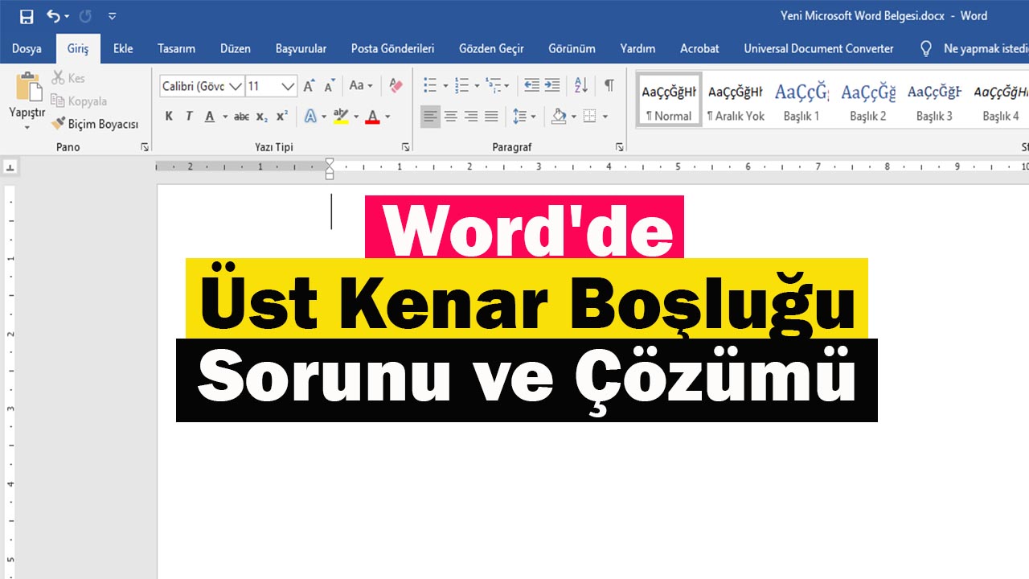Click the Sort A-Z icon
Screen dimensions: 1029x579
coord(581,85)
